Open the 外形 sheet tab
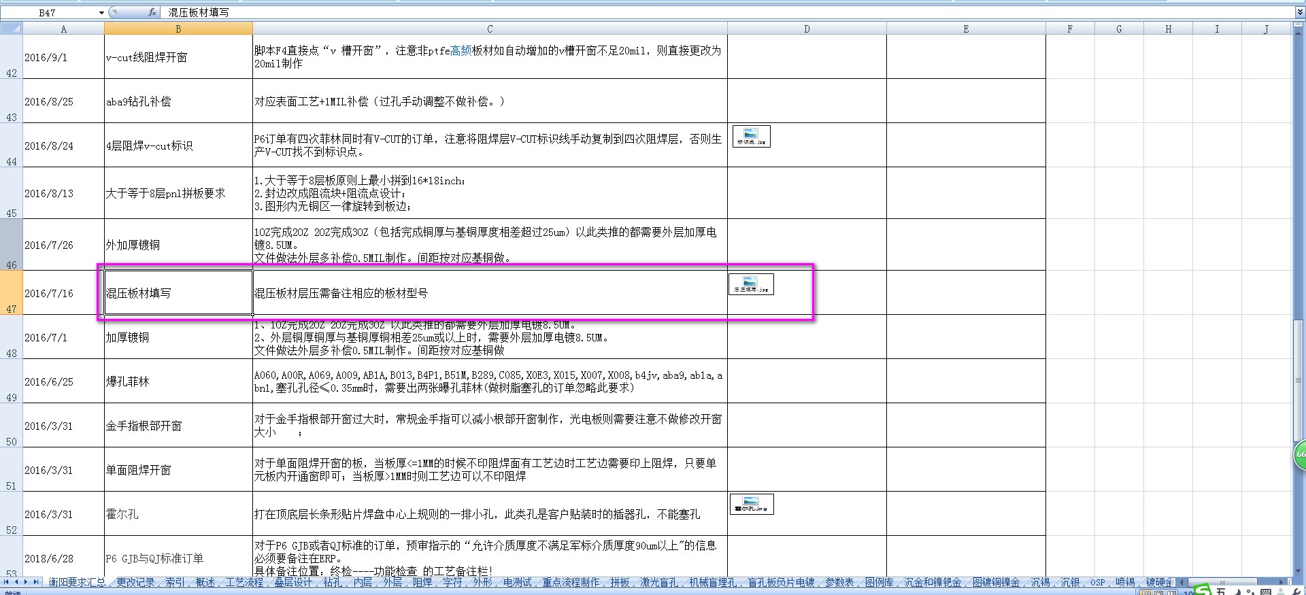This screenshot has height=595, width=1306. [482, 582]
